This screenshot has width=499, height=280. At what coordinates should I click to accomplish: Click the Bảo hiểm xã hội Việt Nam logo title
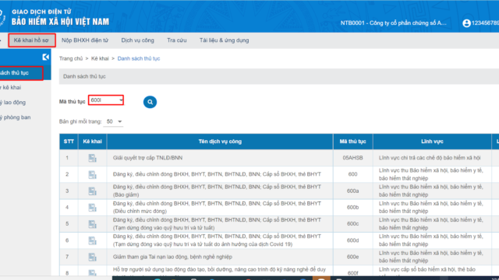(x=60, y=21)
